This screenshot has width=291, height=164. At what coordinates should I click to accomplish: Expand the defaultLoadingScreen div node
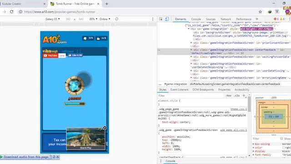191,50
